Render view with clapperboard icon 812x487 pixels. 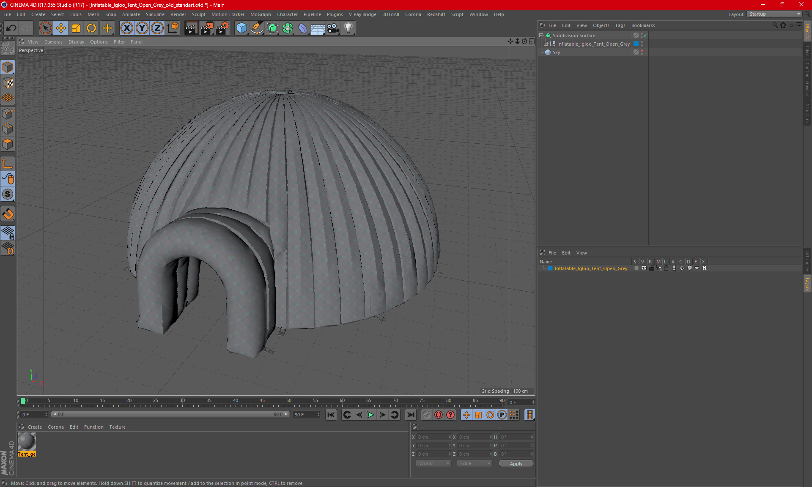point(191,28)
